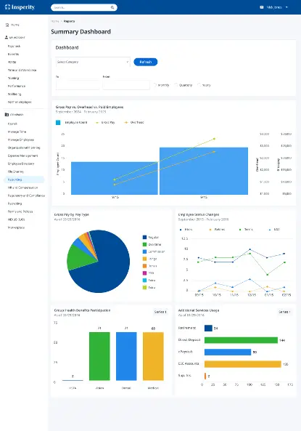Open Performance in the sidebar
This screenshot has height=431, width=301.
tap(17, 86)
